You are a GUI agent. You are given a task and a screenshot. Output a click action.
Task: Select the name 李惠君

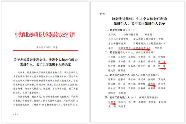(142, 61)
